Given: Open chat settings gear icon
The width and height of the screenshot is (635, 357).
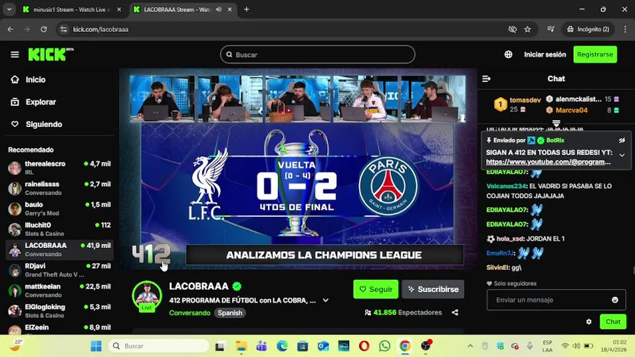Looking at the screenshot, I should coord(589,322).
